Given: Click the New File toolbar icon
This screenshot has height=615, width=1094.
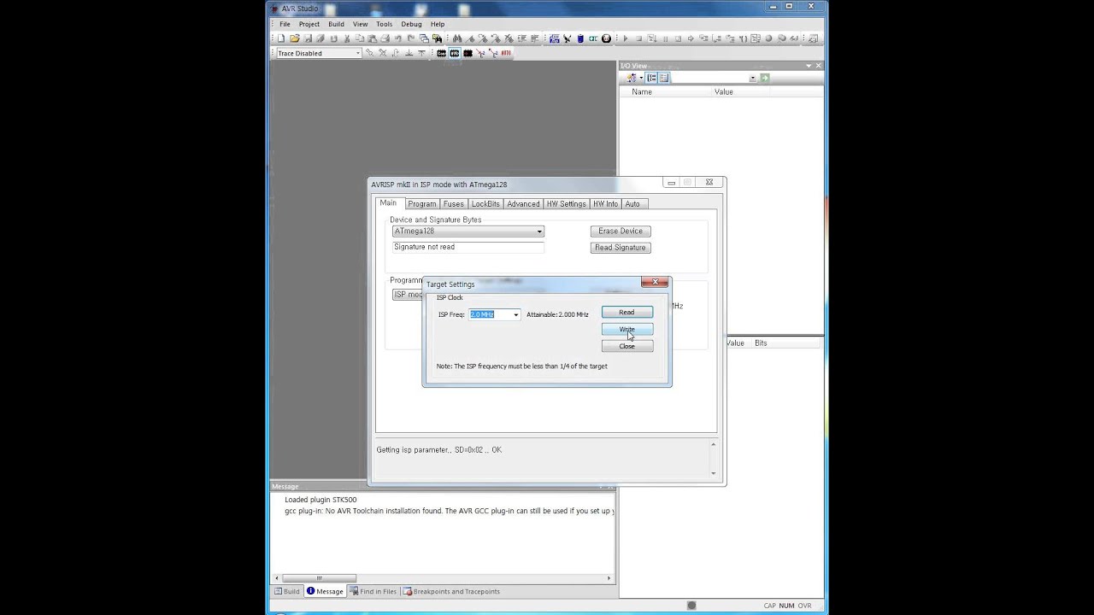Looking at the screenshot, I should [281, 38].
